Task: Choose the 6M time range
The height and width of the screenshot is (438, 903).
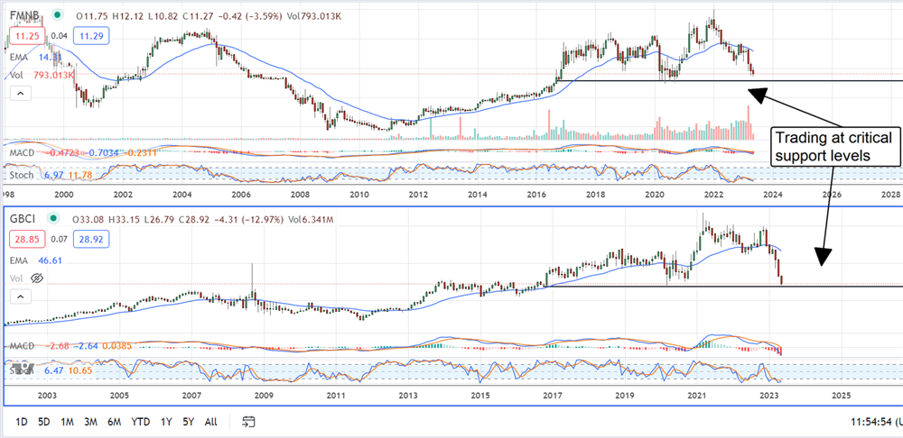Action: (x=114, y=422)
